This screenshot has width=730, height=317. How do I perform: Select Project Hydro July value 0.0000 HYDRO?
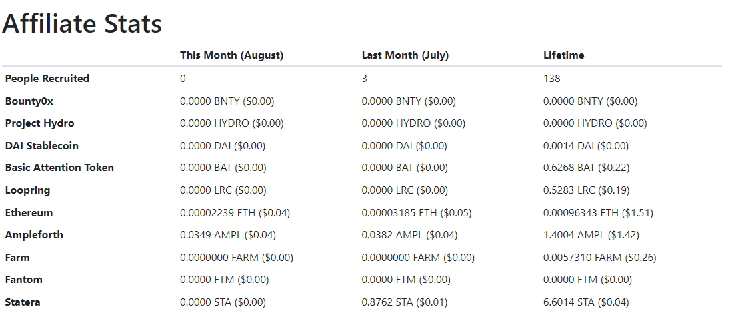click(413, 123)
